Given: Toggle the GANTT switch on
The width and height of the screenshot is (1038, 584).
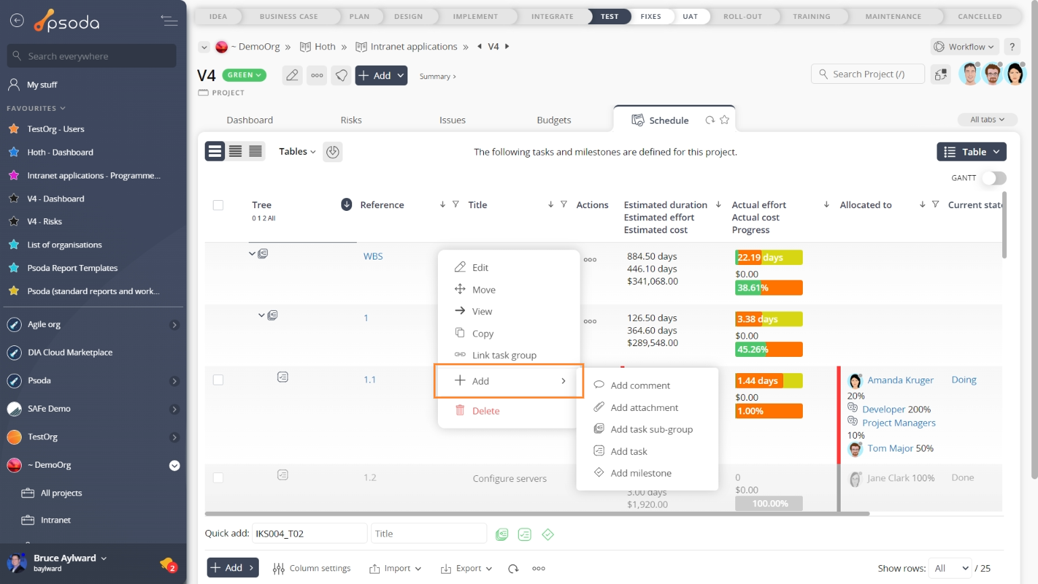Looking at the screenshot, I should pos(993,178).
